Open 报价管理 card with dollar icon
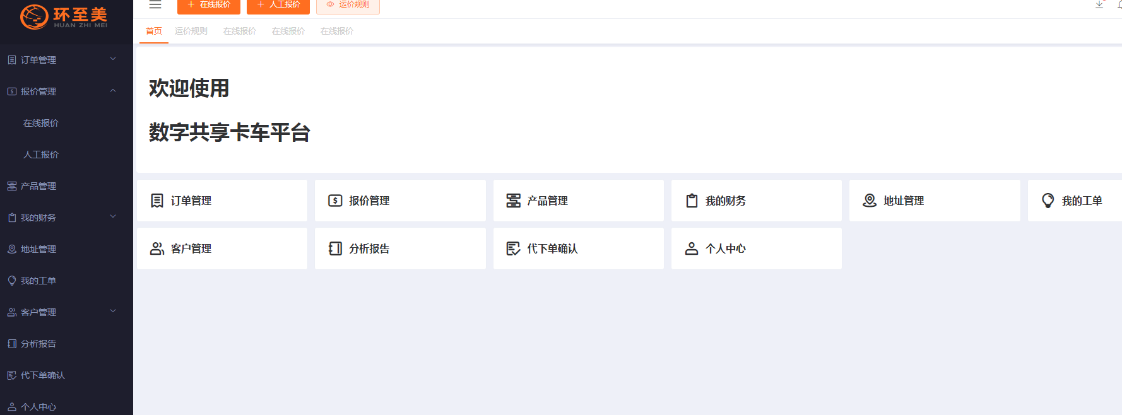The height and width of the screenshot is (415, 1122). pos(399,201)
